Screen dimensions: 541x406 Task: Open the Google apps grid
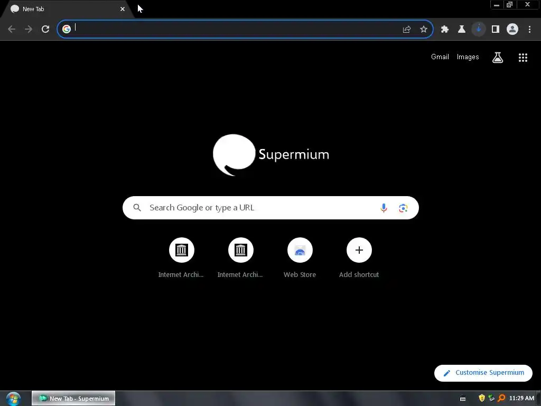pos(523,58)
